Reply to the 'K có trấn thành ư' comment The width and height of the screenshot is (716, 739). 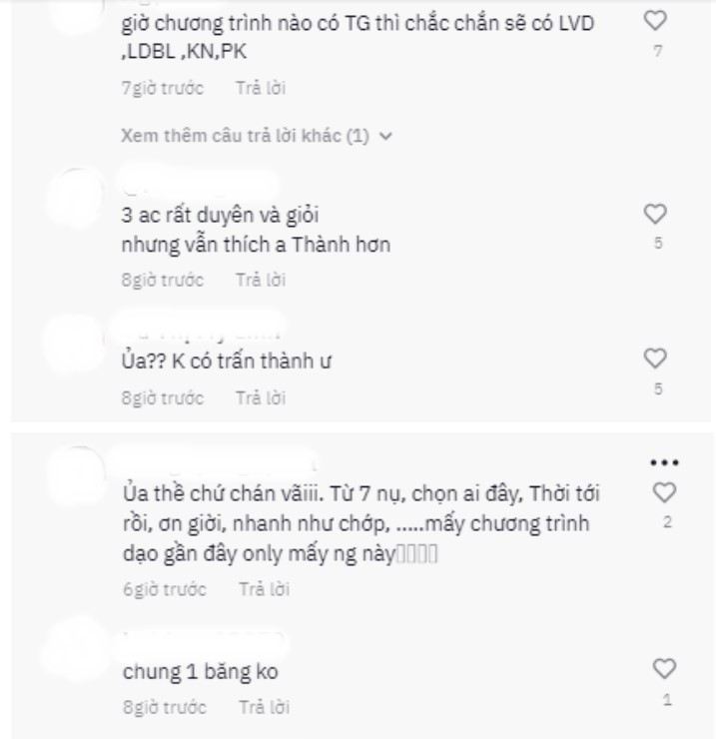pyautogui.click(x=261, y=398)
